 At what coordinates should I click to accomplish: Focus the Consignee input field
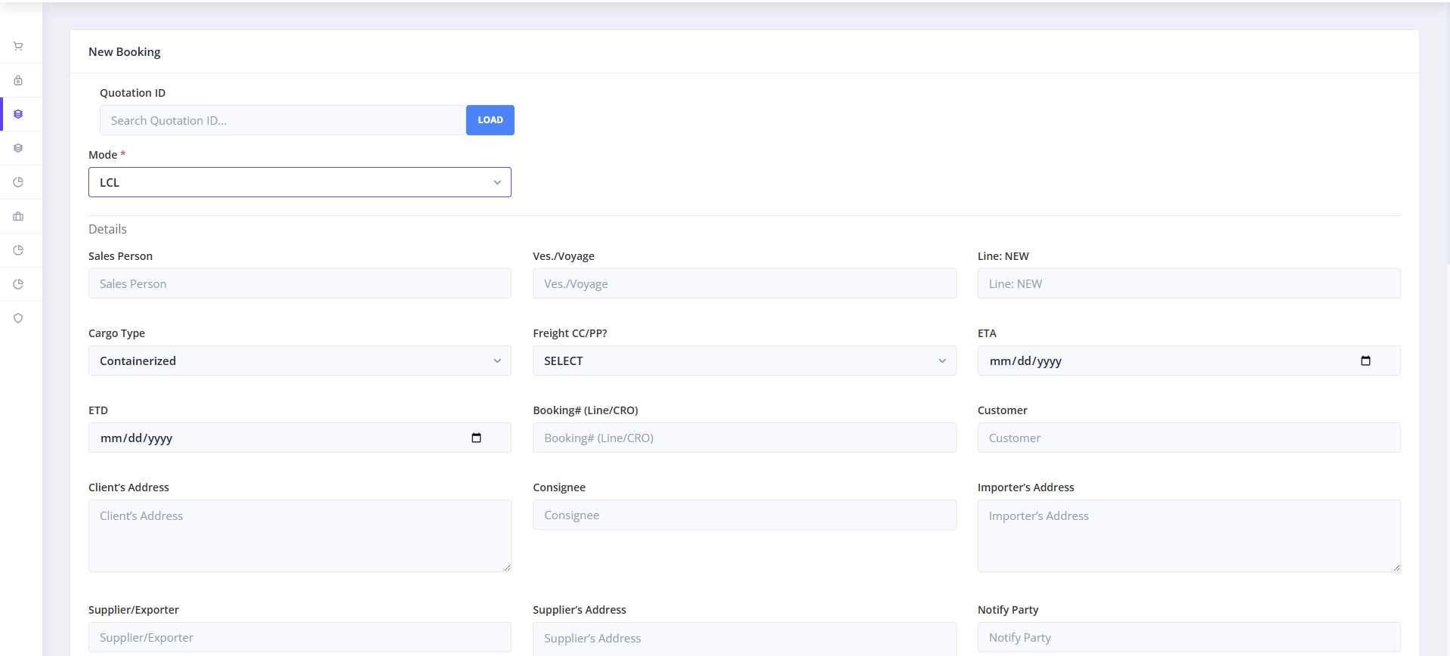(744, 515)
